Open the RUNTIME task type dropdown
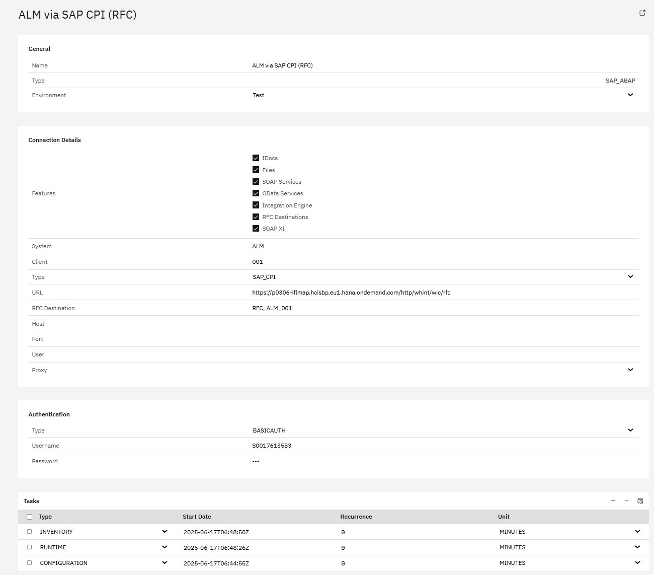 pyautogui.click(x=165, y=547)
